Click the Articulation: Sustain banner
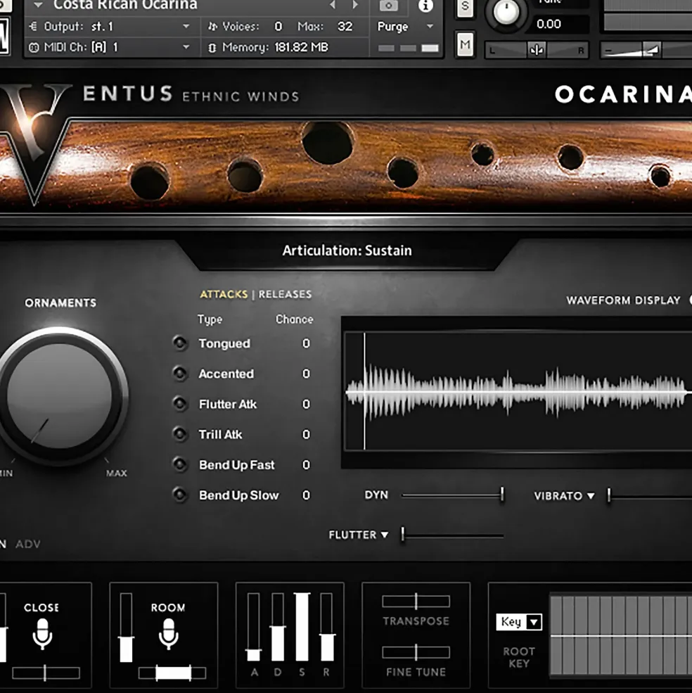 click(347, 250)
